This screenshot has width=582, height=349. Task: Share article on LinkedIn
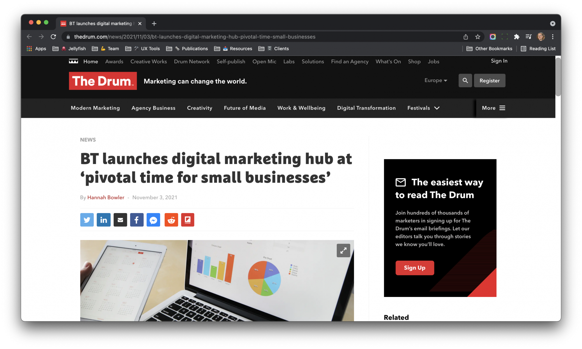[104, 220]
